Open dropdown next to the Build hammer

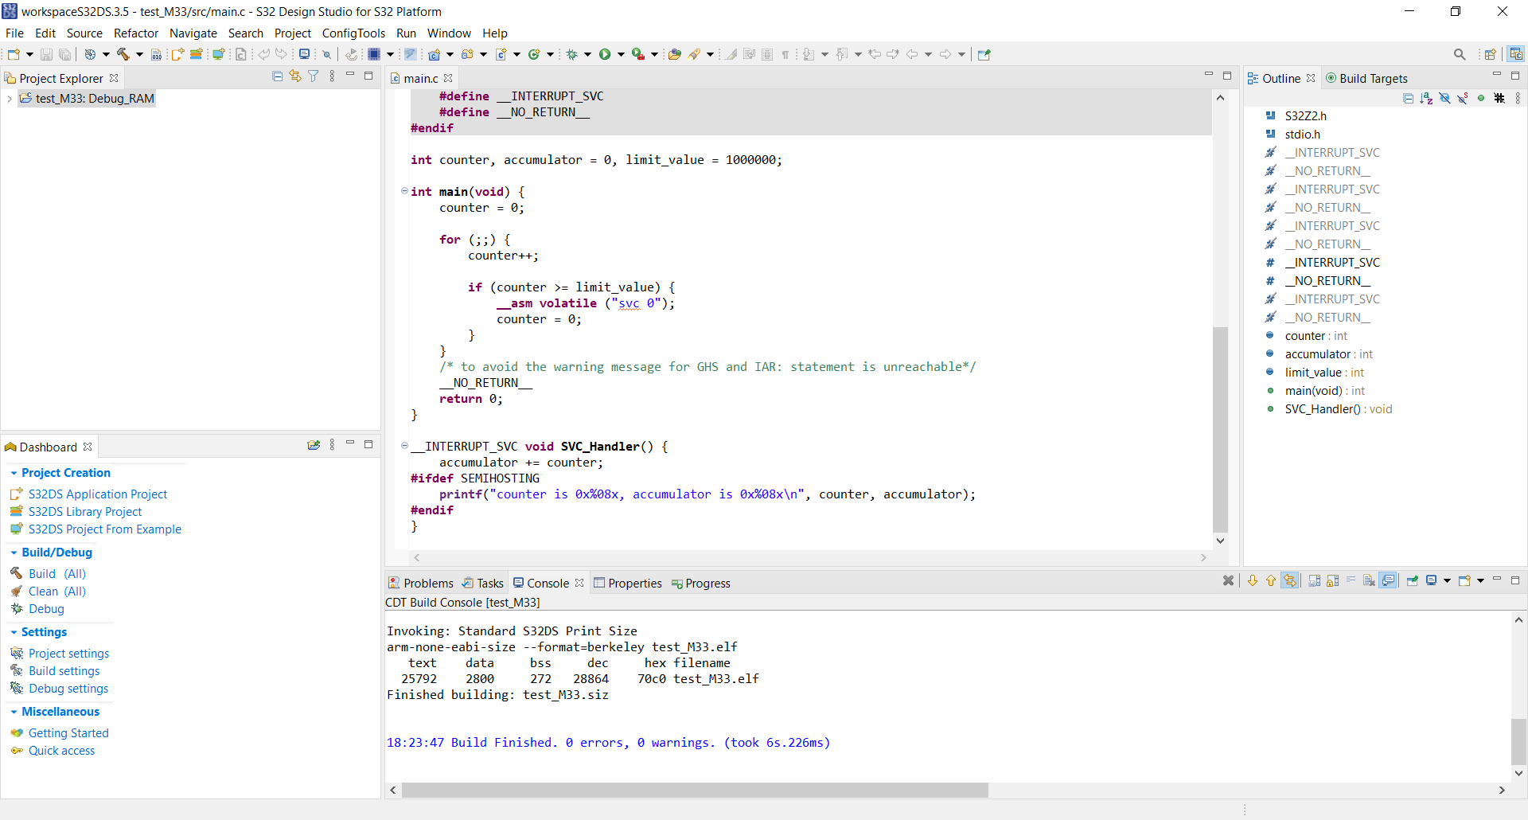pyautogui.click(x=139, y=54)
